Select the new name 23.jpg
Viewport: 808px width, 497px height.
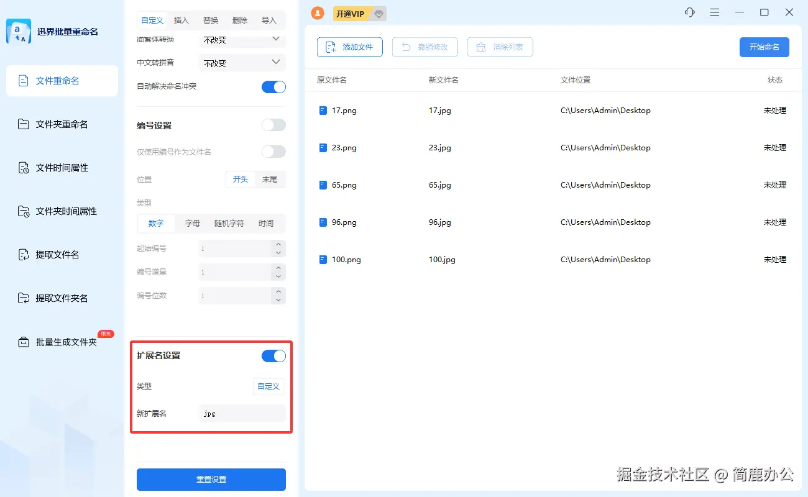tap(440, 148)
